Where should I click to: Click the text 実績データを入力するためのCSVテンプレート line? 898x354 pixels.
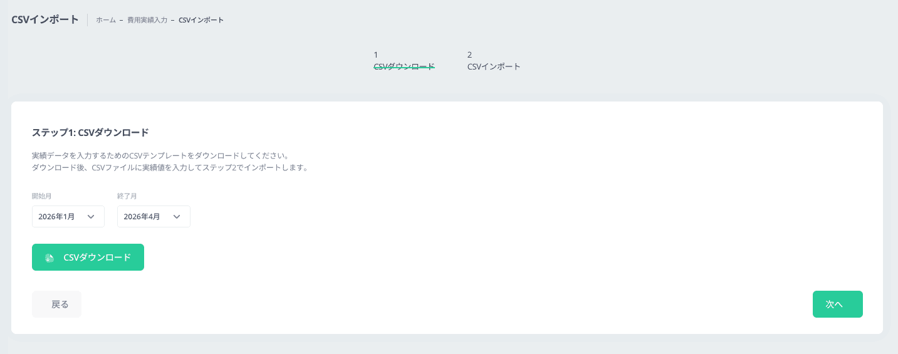[x=160, y=155]
